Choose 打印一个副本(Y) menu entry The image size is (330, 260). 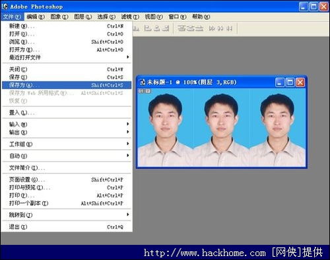coord(67,203)
